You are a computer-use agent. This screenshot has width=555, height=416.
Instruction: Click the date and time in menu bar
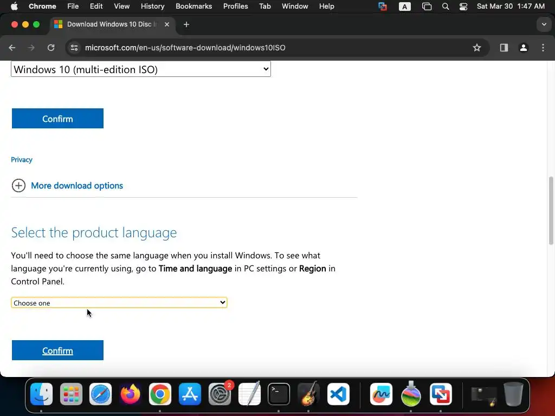tap(511, 6)
